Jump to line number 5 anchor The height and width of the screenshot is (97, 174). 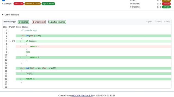click(7, 41)
